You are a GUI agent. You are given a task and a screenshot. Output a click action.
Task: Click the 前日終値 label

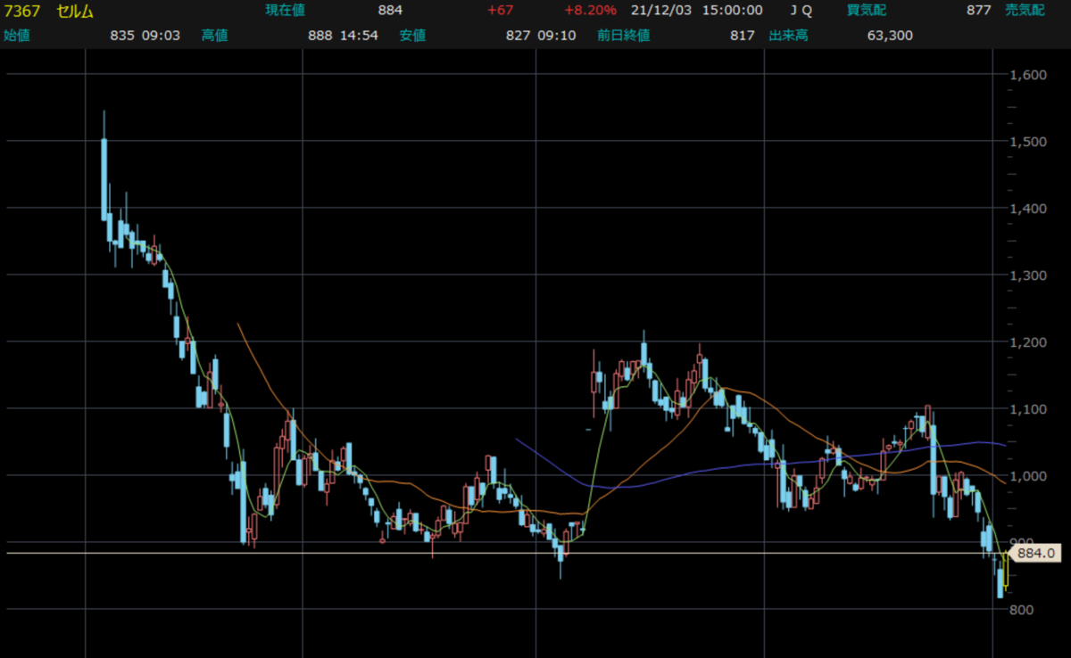click(624, 36)
